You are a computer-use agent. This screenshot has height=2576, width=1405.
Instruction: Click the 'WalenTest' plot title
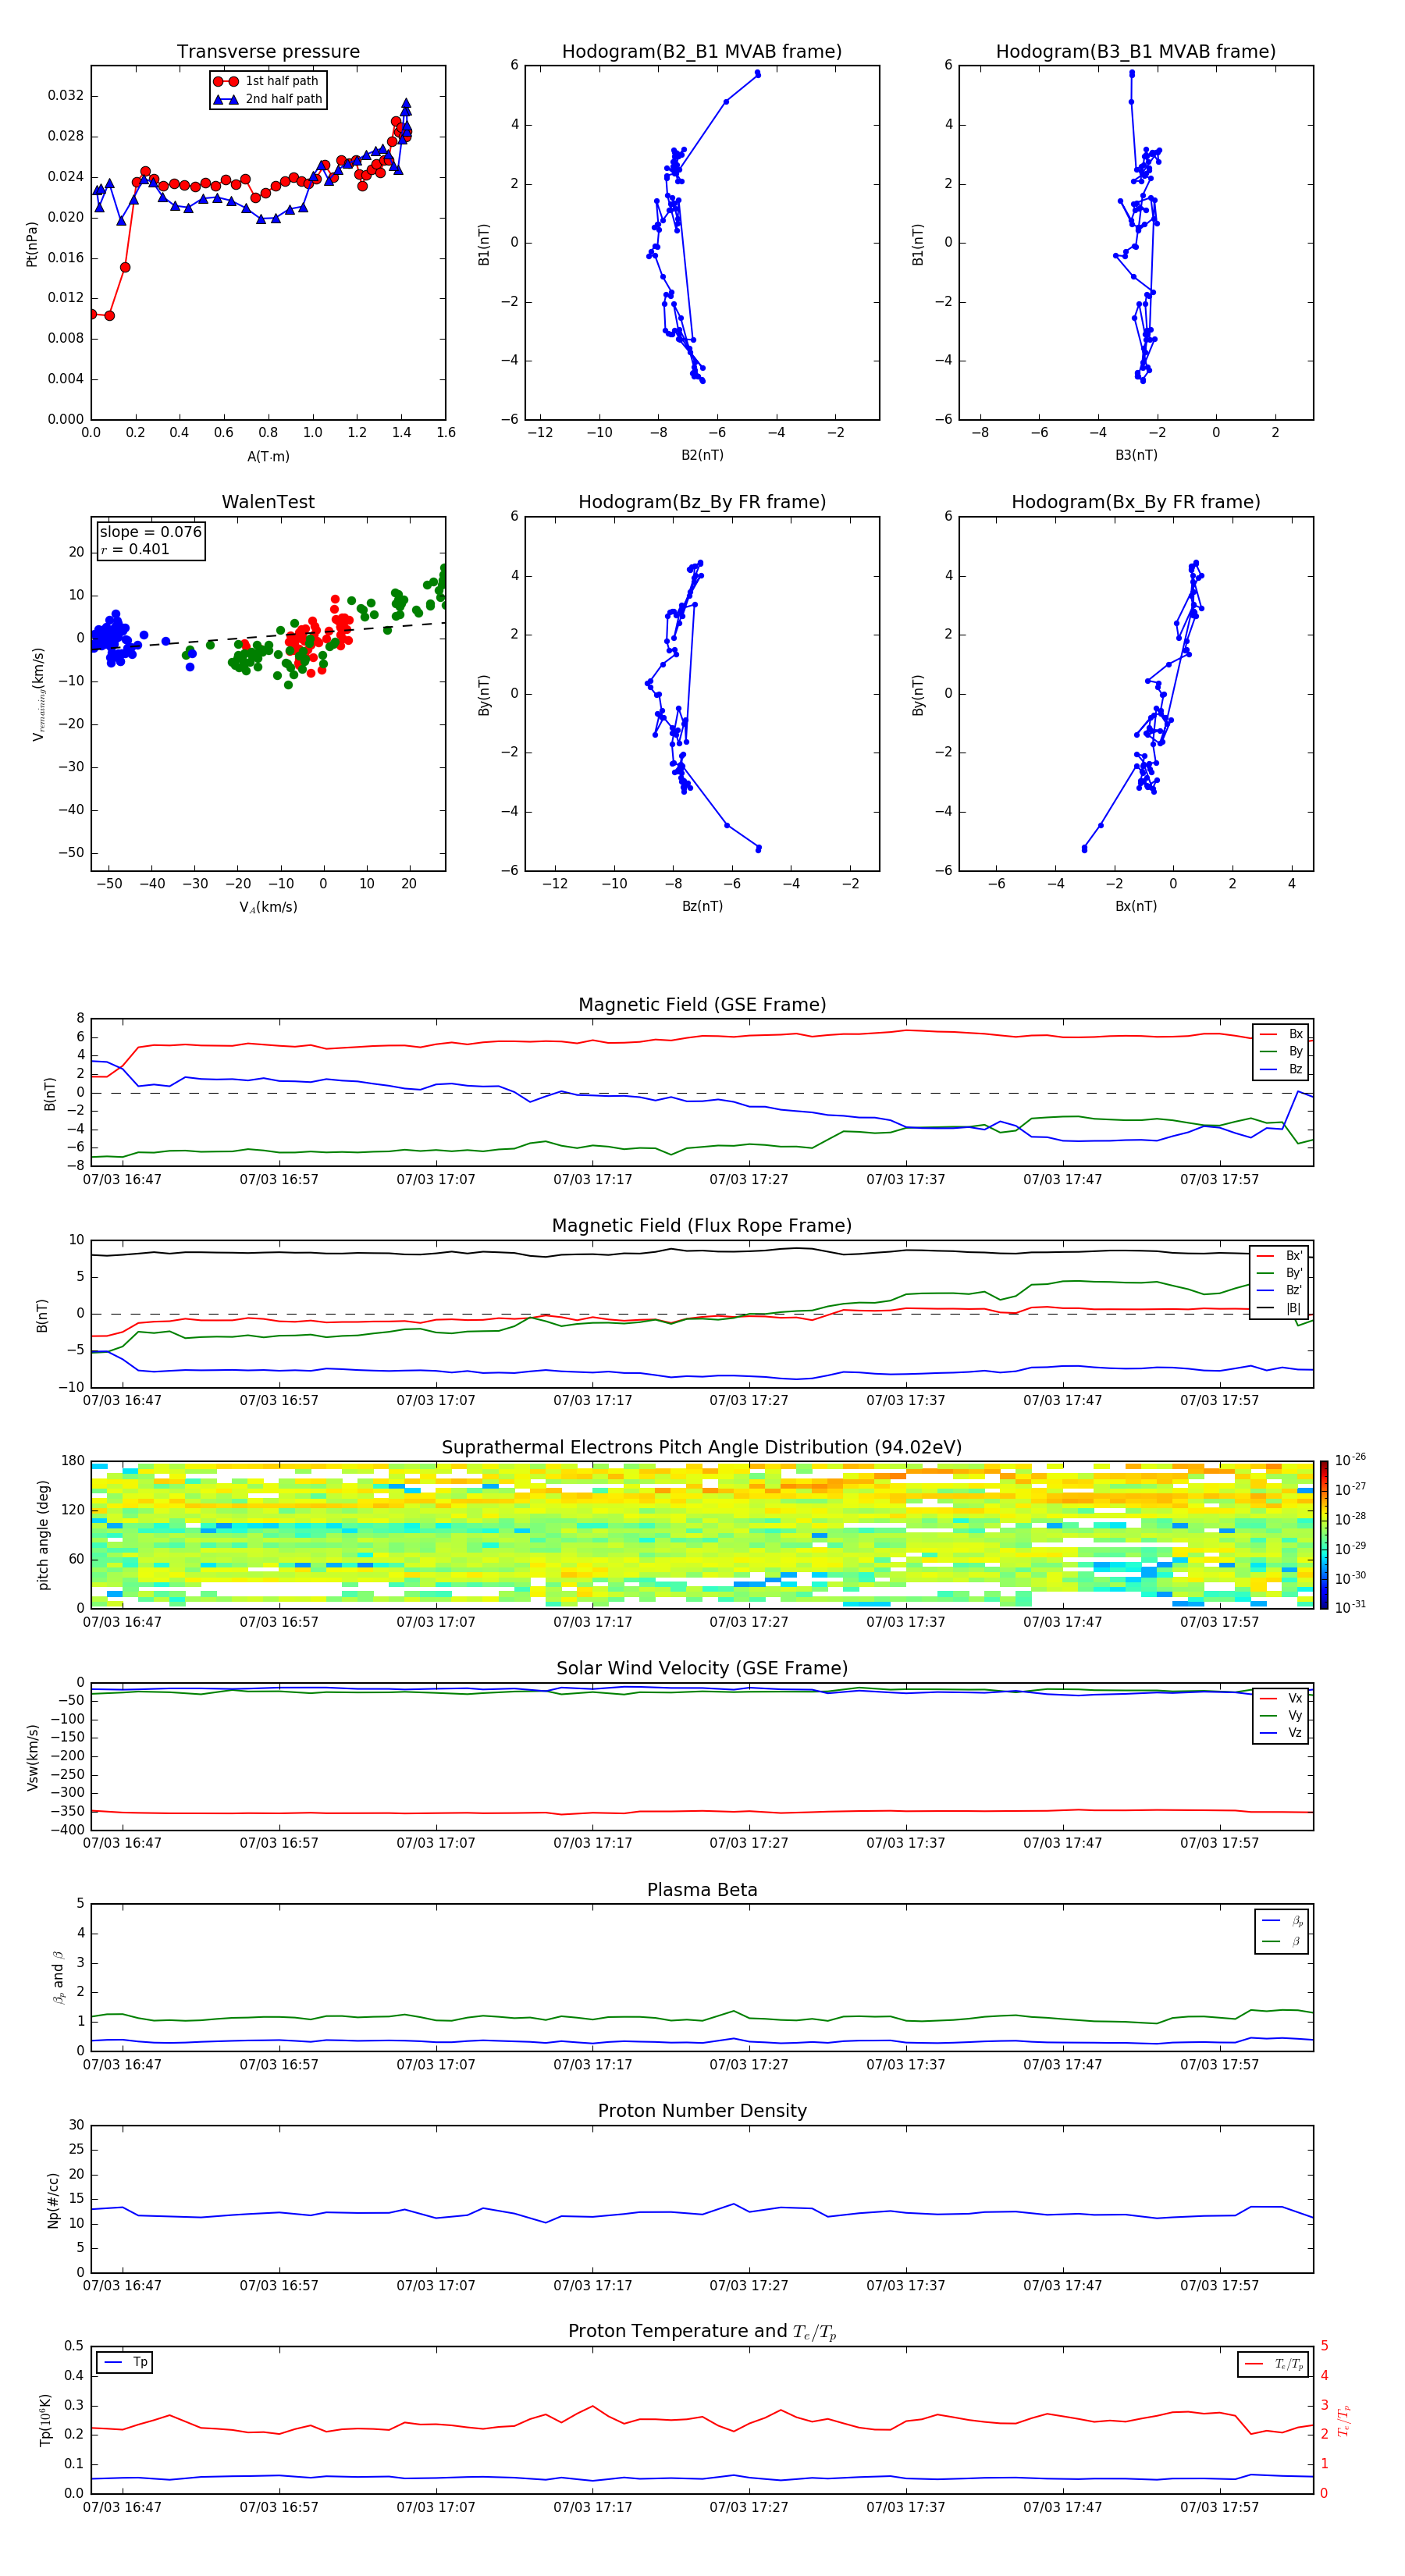(x=268, y=502)
